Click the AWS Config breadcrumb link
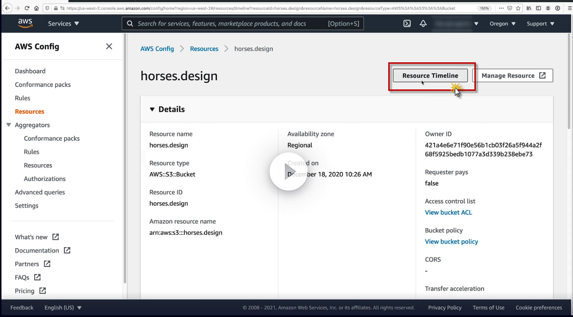The image size is (573, 317). click(x=157, y=49)
